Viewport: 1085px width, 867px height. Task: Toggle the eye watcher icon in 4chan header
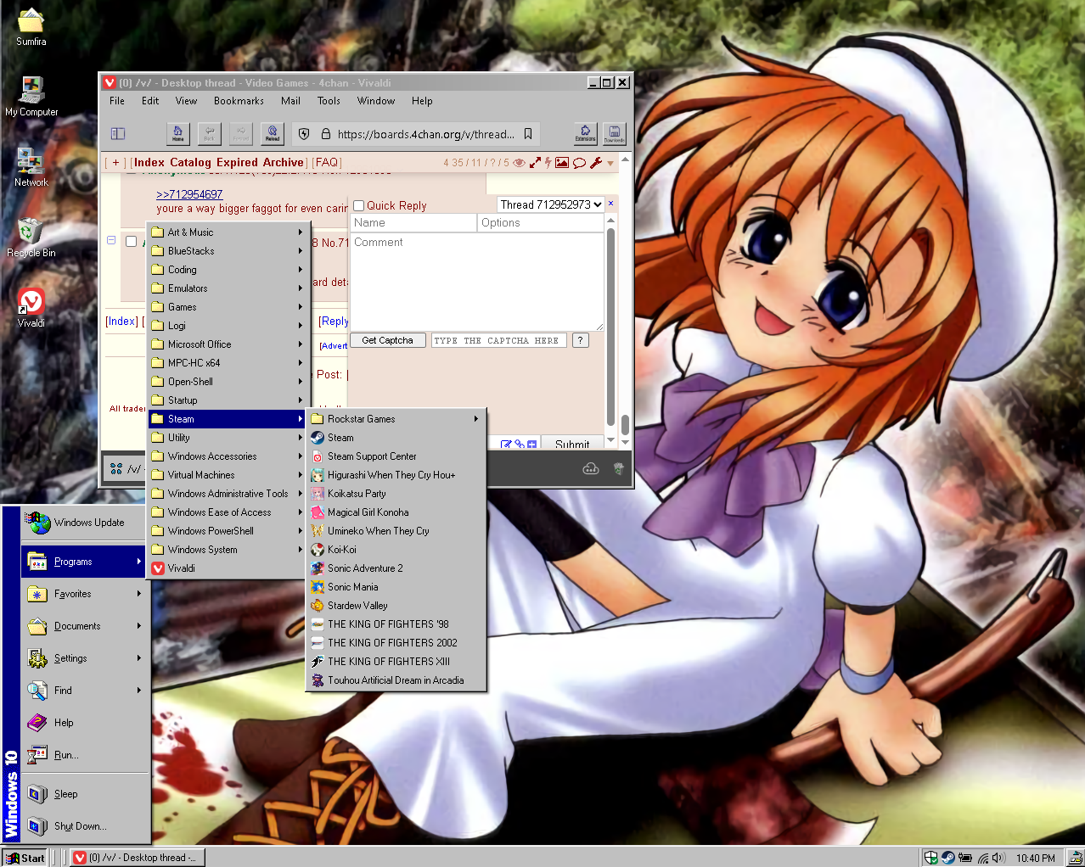click(519, 163)
